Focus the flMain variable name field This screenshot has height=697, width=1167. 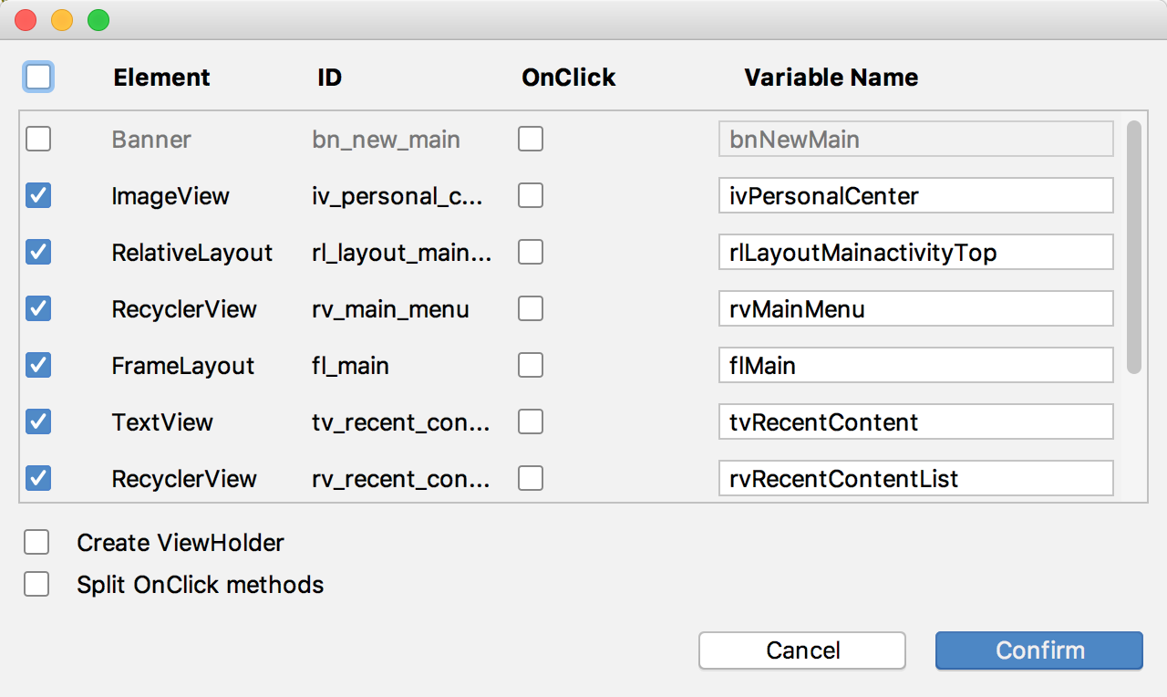pos(915,365)
